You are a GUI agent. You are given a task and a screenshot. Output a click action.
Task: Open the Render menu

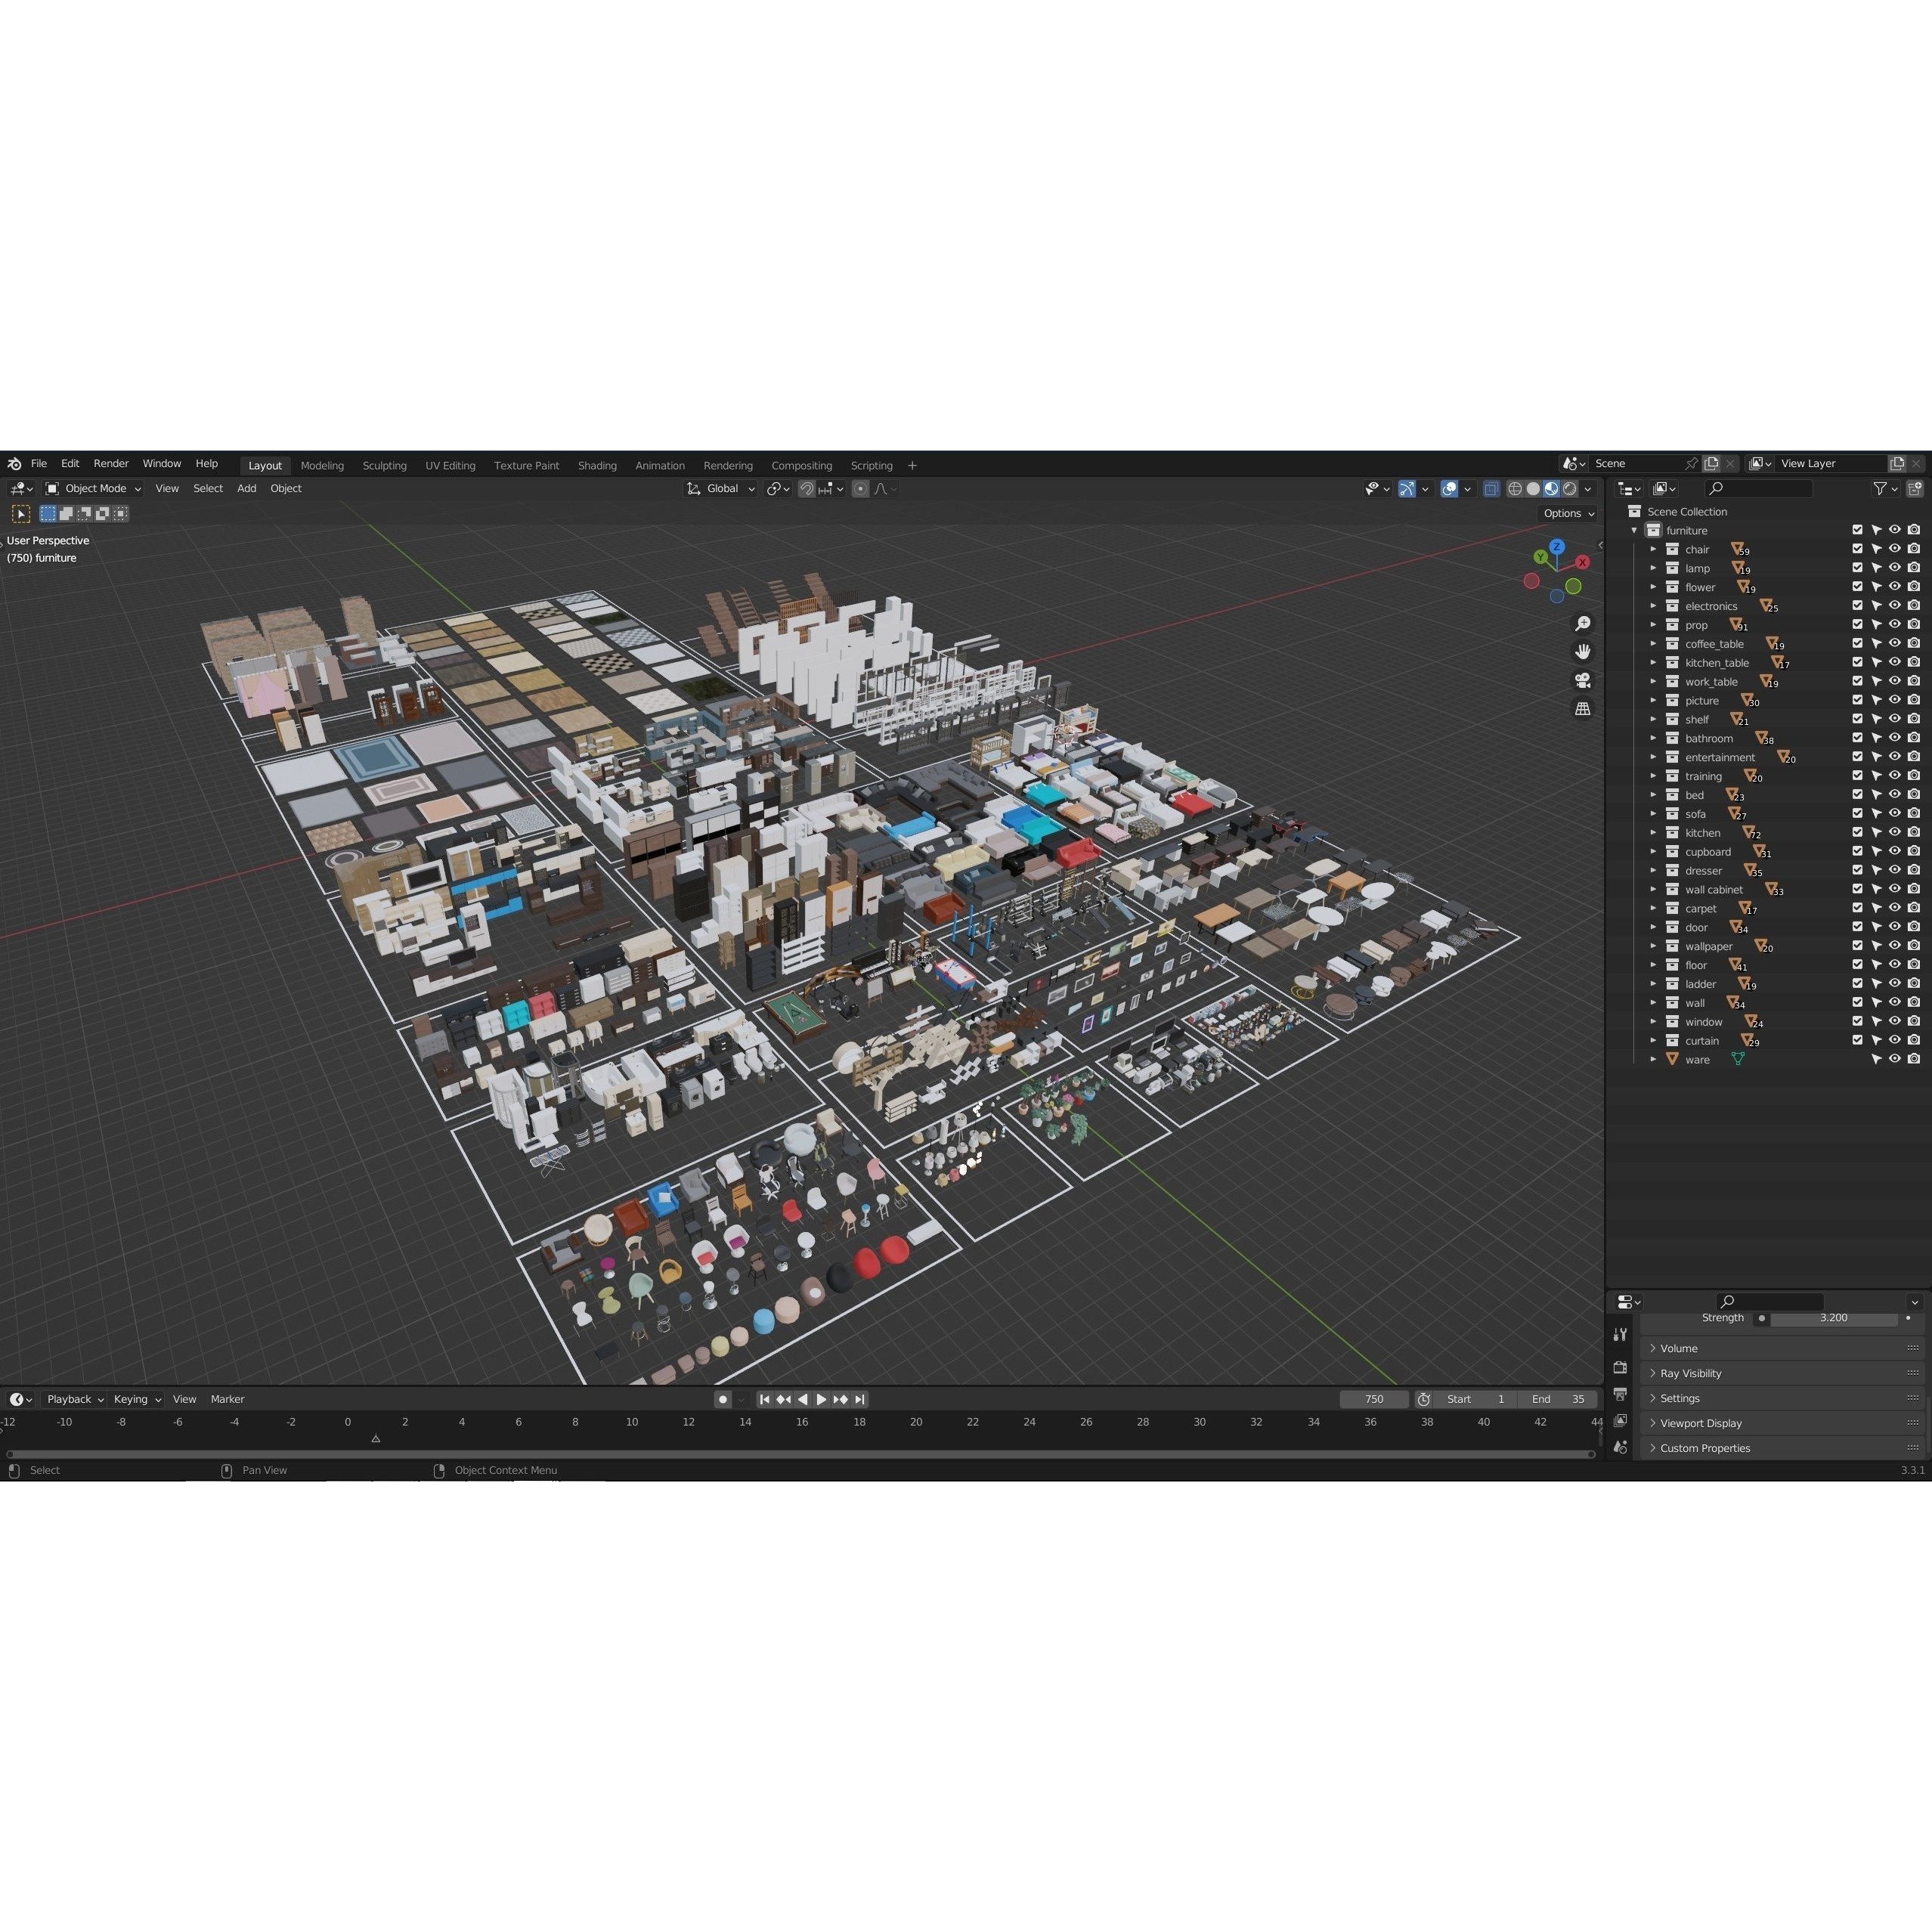(x=111, y=464)
